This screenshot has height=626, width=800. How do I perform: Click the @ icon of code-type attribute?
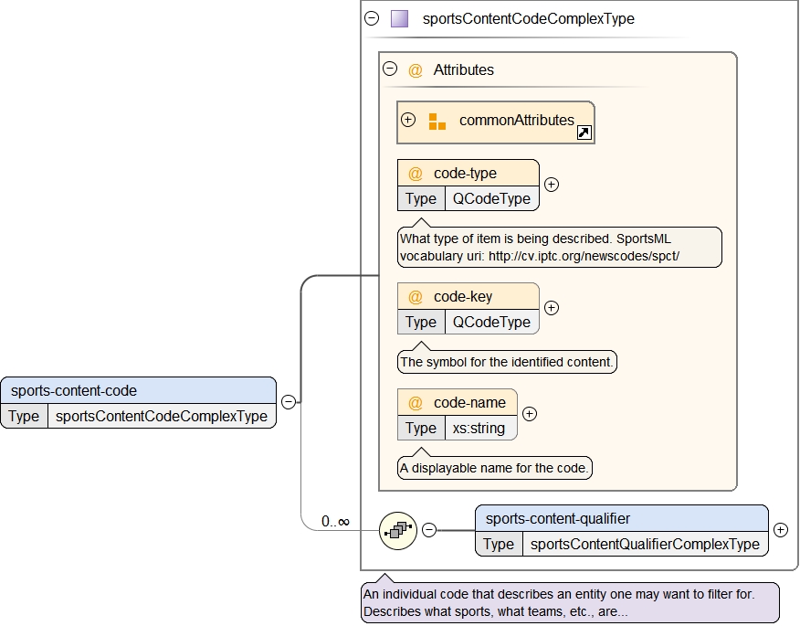(416, 174)
